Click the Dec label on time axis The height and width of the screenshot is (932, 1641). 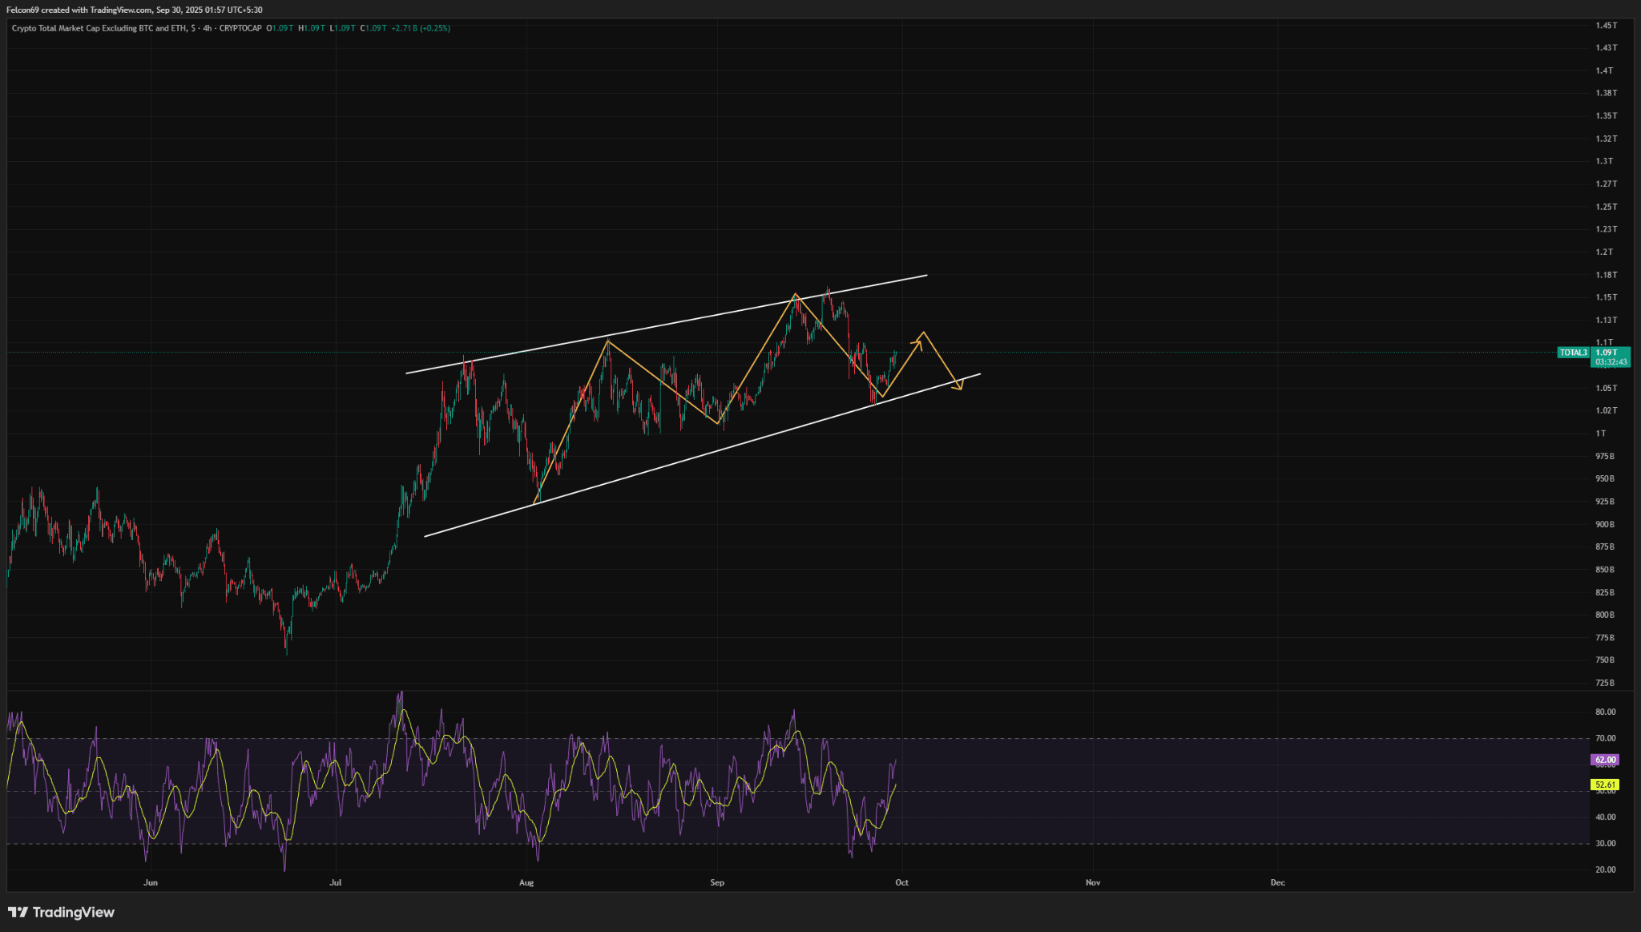click(x=1277, y=882)
